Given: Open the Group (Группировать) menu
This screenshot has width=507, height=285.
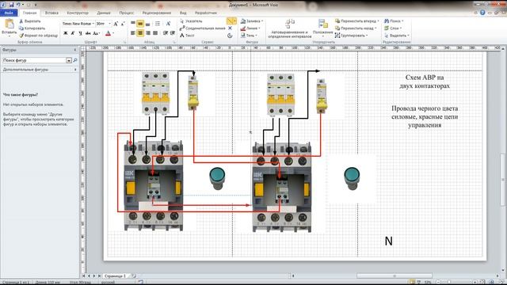Looking at the screenshot, I should [352, 35].
